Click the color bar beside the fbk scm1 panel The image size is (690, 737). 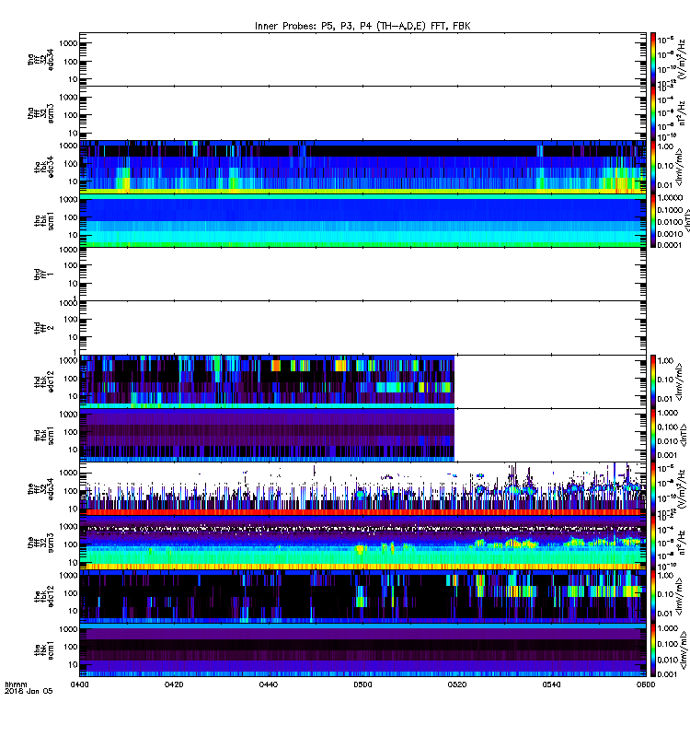point(653,650)
